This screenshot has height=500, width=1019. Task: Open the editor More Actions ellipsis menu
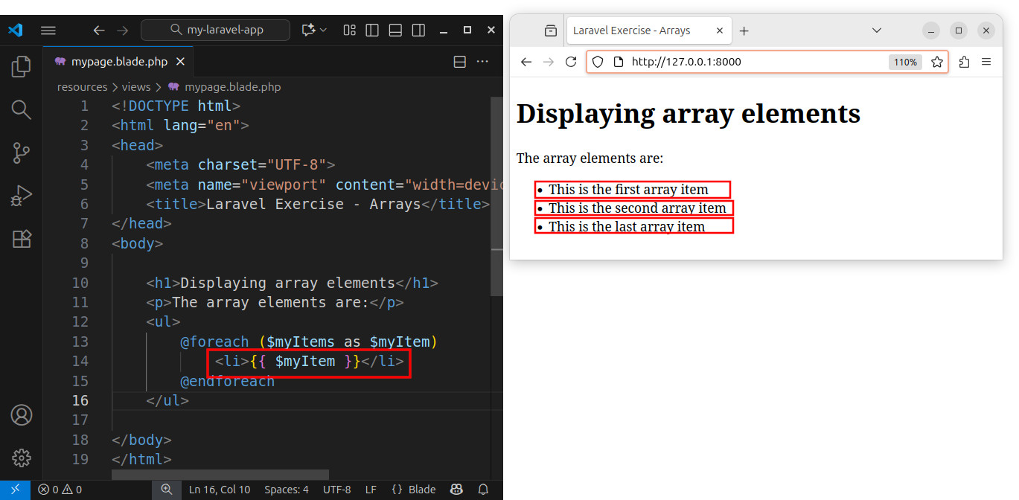click(x=482, y=62)
